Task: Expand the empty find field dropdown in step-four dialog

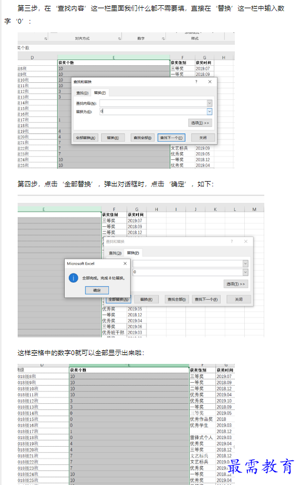Action: [x=245, y=263]
